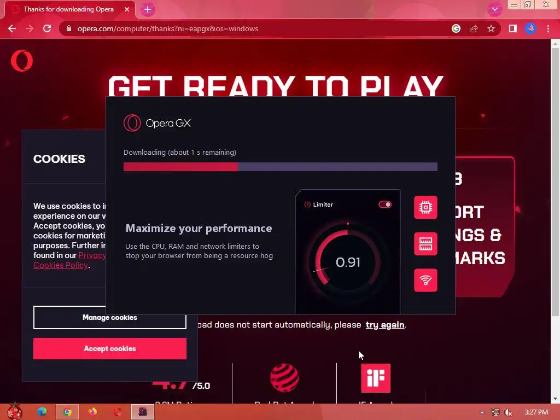This screenshot has width=560, height=420.
Task: Expand the tab search dropdown arrow
Action: point(494,9)
